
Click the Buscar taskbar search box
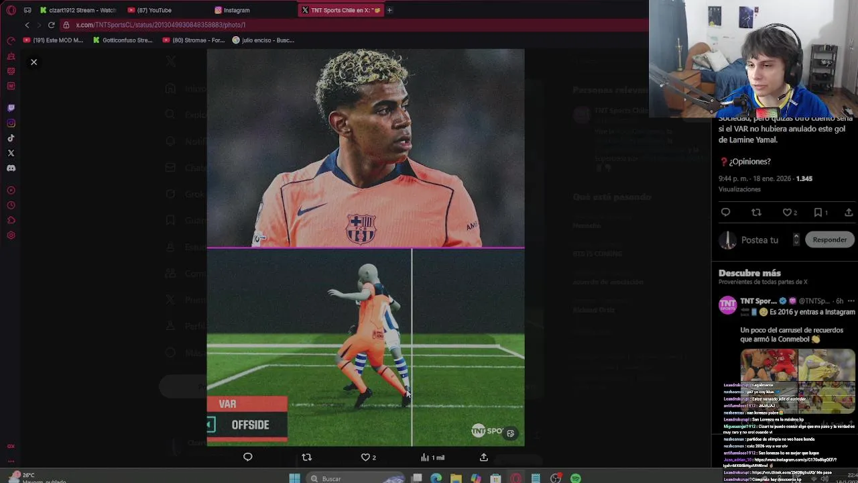coord(357,478)
